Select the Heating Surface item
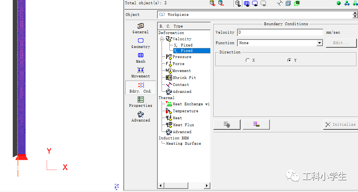This screenshot has width=358, height=192. pos(184,144)
